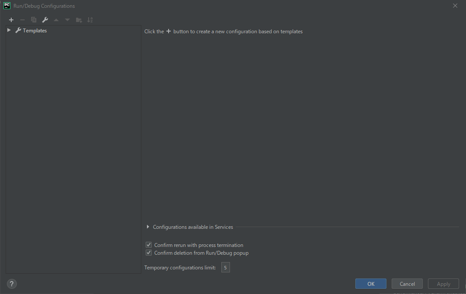466x294 pixels.
Task: Click the Apply button
Action: pyautogui.click(x=444, y=284)
